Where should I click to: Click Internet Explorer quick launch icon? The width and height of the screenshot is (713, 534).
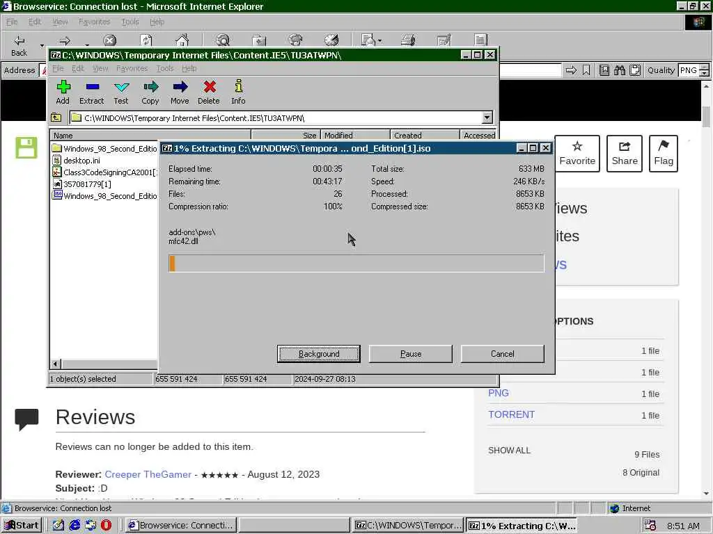75,525
